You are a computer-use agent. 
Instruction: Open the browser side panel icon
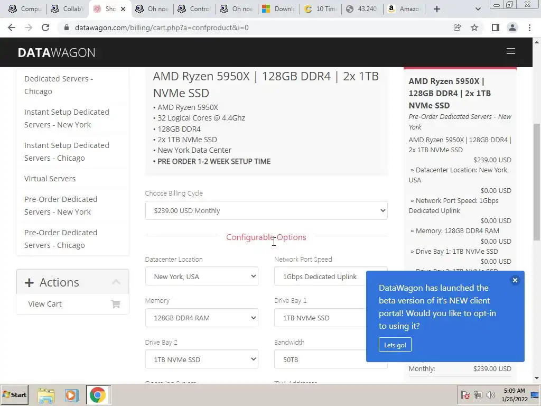click(496, 27)
